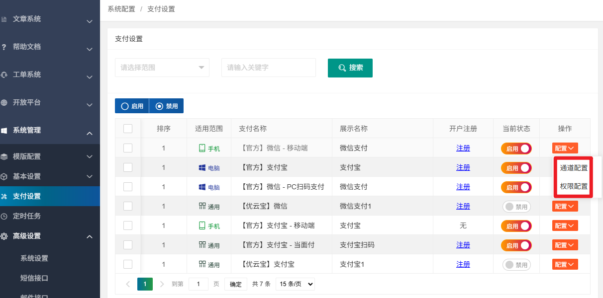Toggle 禁用 switch for 【优云宝】支付宝 row
This screenshot has width=603, height=298.
[516, 265]
